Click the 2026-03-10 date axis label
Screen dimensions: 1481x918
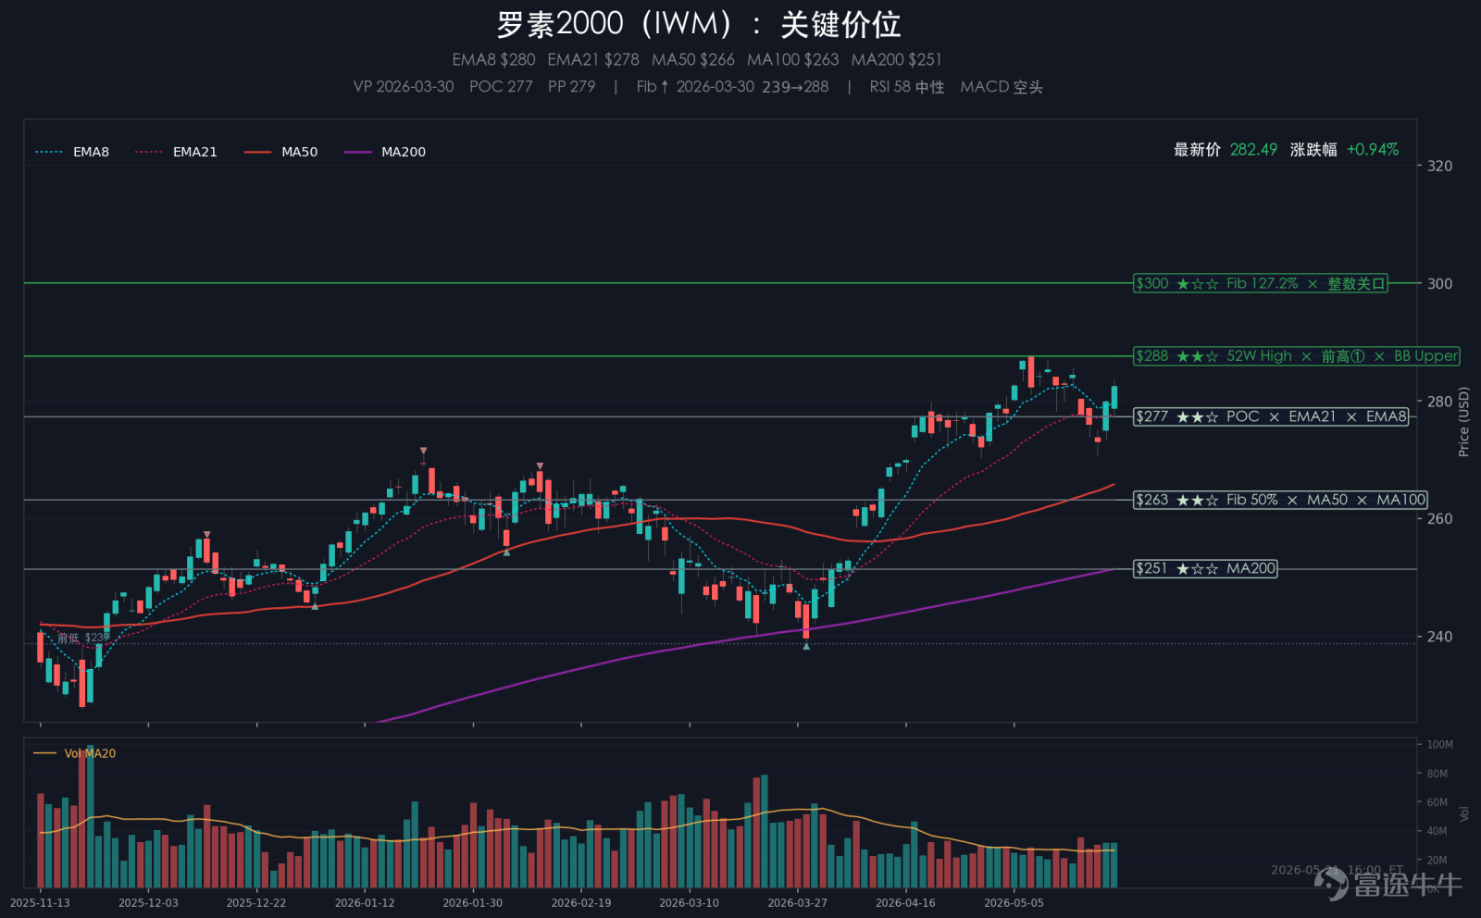[690, 902]
